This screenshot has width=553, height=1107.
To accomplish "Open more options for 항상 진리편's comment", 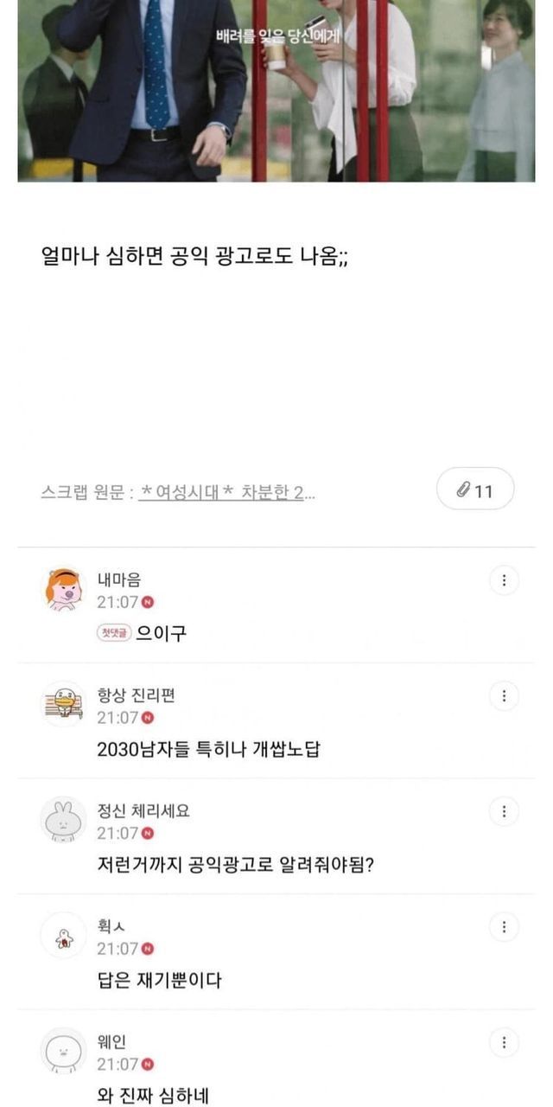I will pos(504,695).
